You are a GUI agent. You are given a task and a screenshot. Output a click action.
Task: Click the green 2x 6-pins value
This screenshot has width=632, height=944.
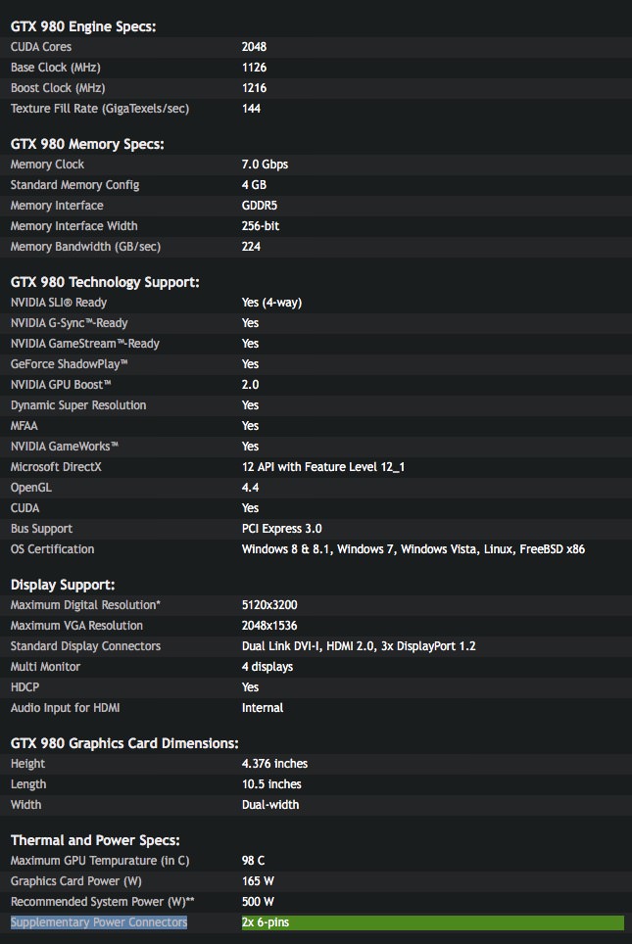pos(266,922)
